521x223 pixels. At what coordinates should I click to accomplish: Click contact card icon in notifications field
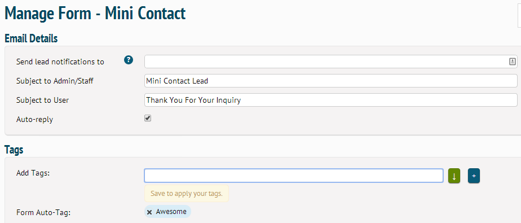(x=512, y=62)
